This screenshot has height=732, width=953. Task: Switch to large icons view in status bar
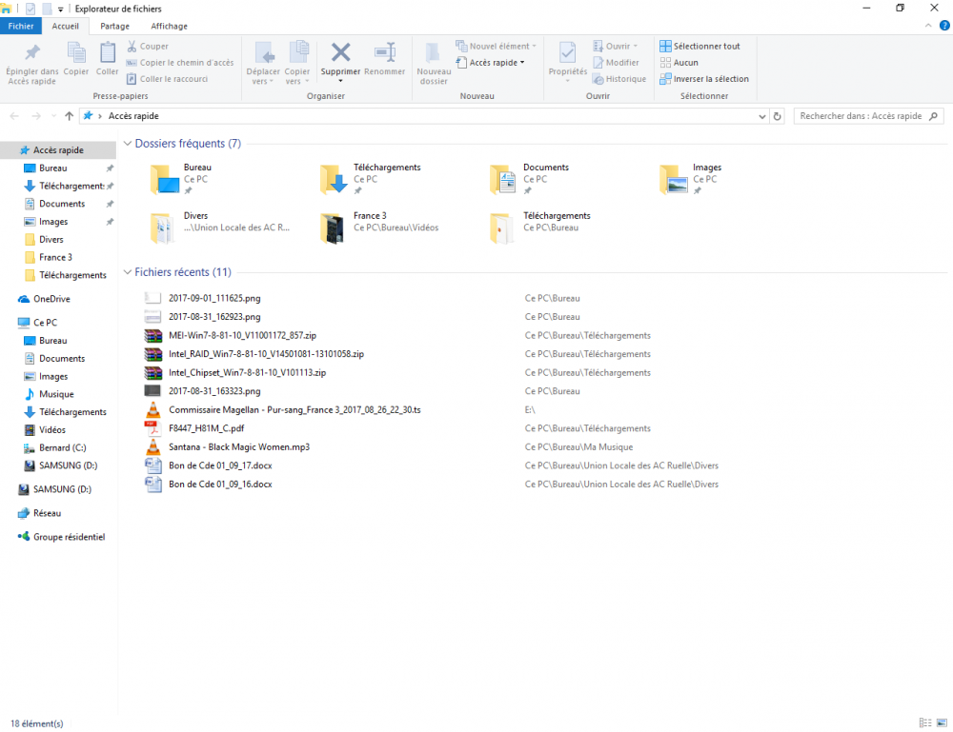pos(942,722)
